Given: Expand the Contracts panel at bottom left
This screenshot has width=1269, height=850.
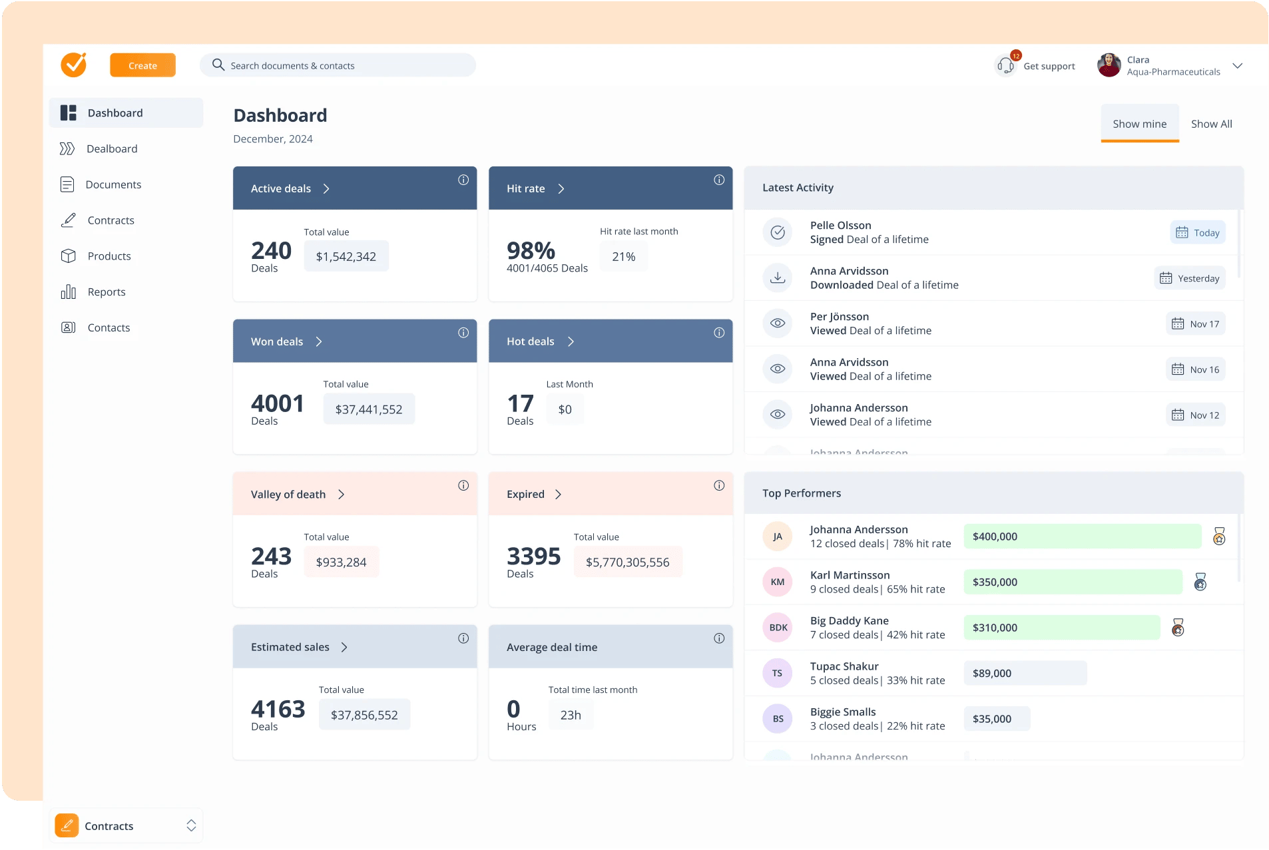Looking at the screenshot, I should pyautogui.click(x=191, y=825).
